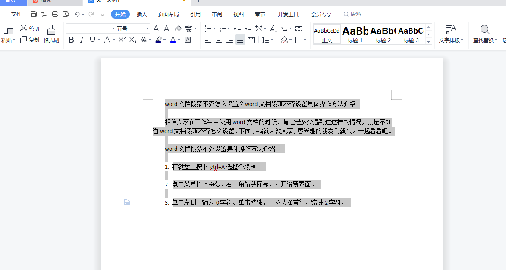
Task: Click the 段落 search box
Action: (353, 14)
